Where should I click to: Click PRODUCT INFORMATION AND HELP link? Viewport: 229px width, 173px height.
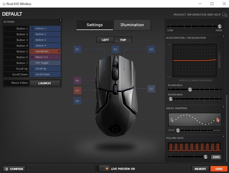(x=197, y=15)
